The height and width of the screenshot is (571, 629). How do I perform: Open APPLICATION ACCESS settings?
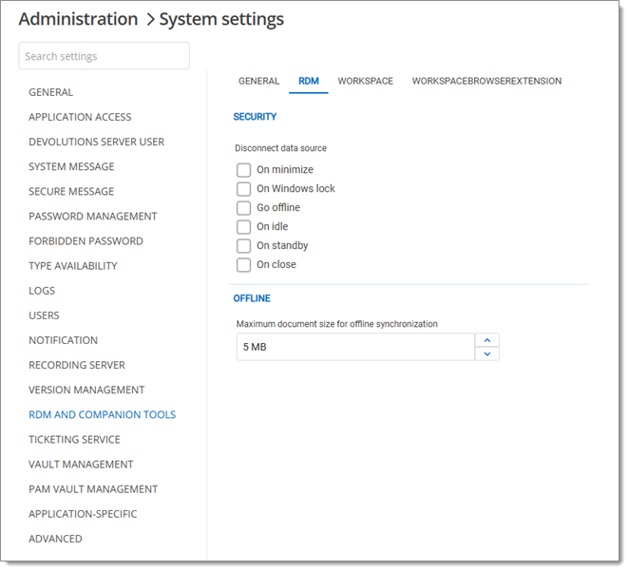coord(80,118)
